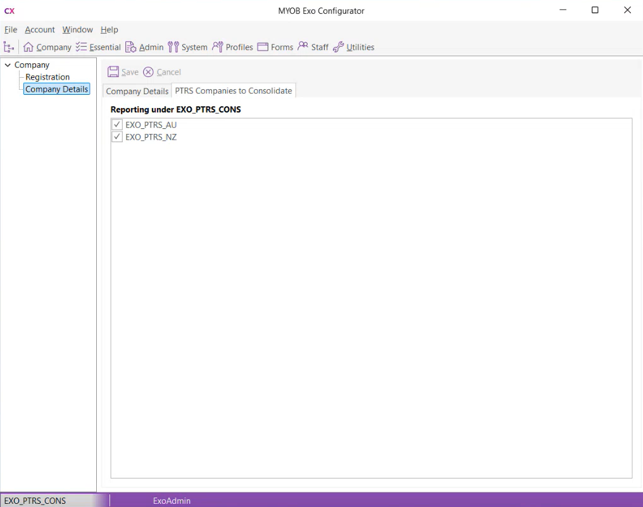Screen dimensions: 643x507
Task: Click the Admin document icon
Action: 131,47
